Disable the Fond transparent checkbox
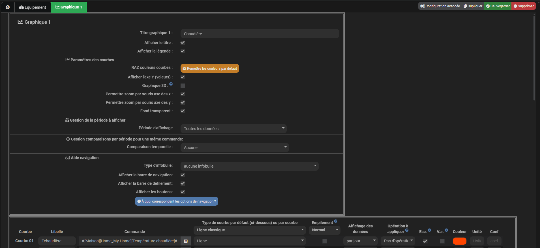The height and width of the screenshot is (248, 540). click(183, 111)
